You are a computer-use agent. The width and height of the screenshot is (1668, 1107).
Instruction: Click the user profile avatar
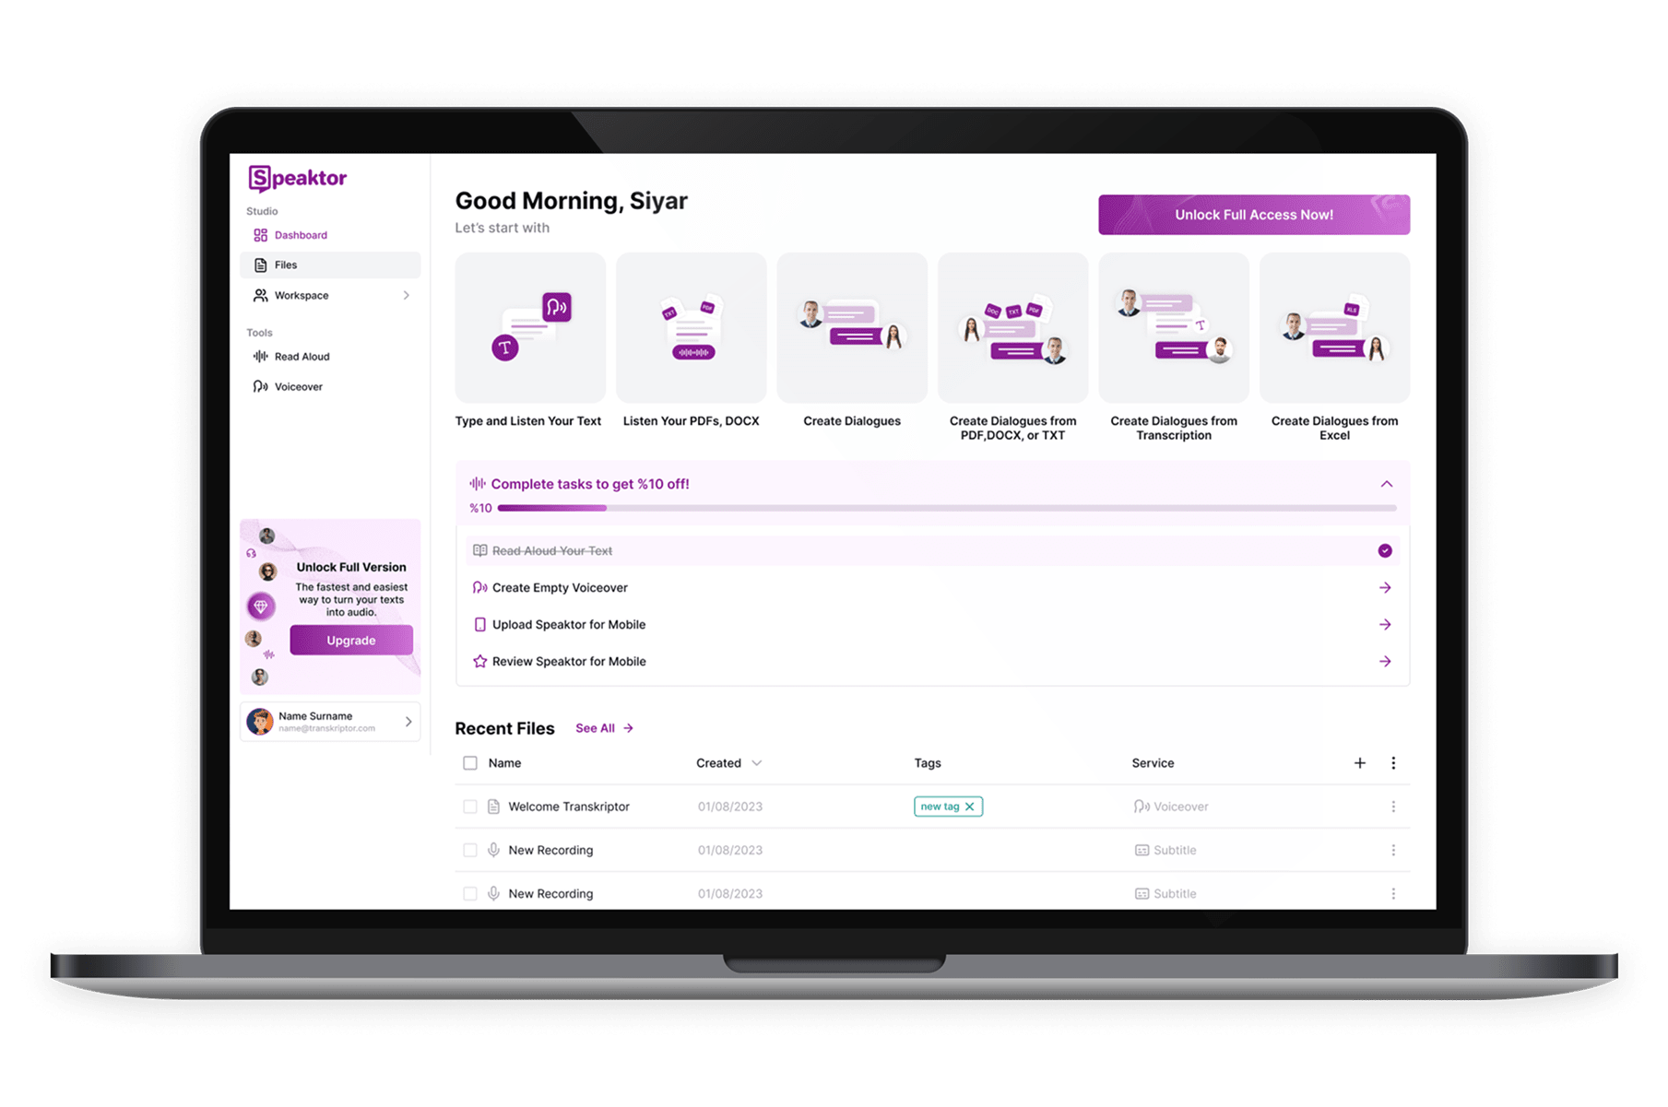260,722
